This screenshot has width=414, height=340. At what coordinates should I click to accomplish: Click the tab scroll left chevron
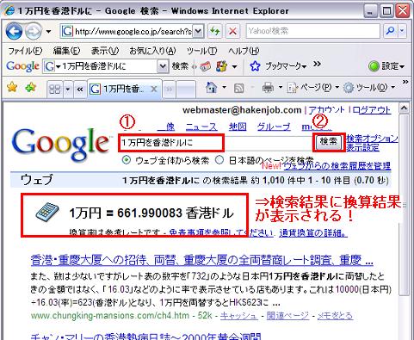tap(80, 90)
